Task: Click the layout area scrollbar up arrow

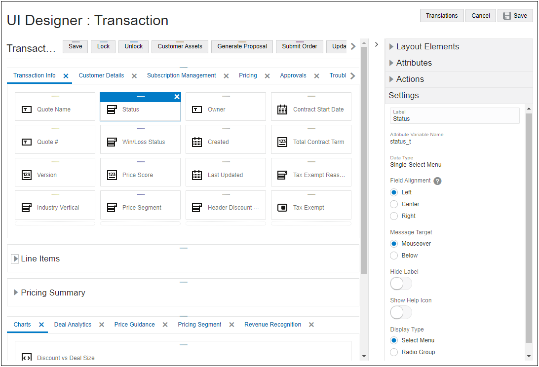Action: point(364,43)
